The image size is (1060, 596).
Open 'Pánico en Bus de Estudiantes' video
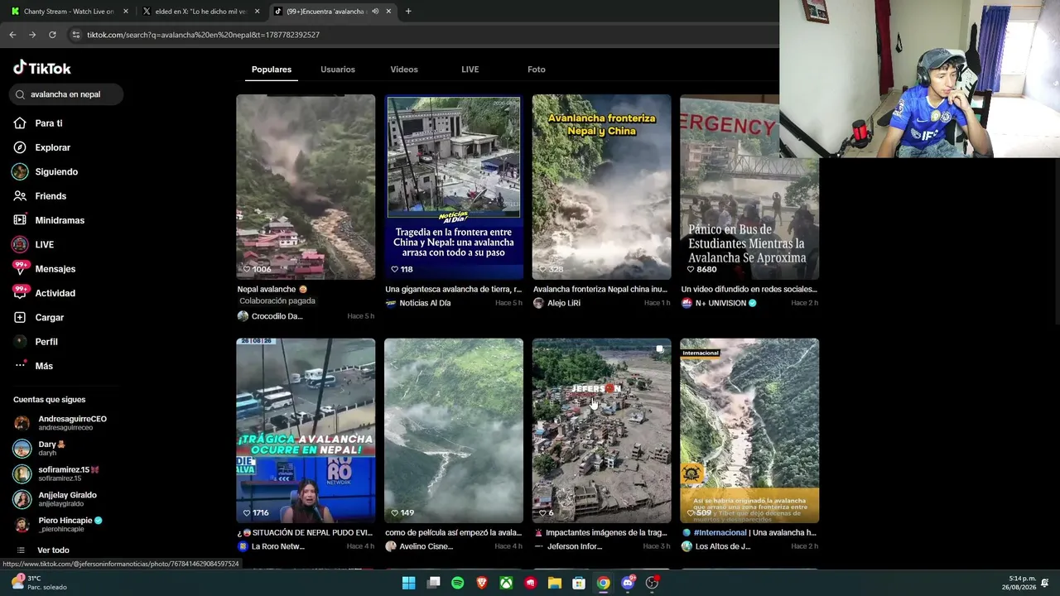pyautogui.click(x=749, y=187)
